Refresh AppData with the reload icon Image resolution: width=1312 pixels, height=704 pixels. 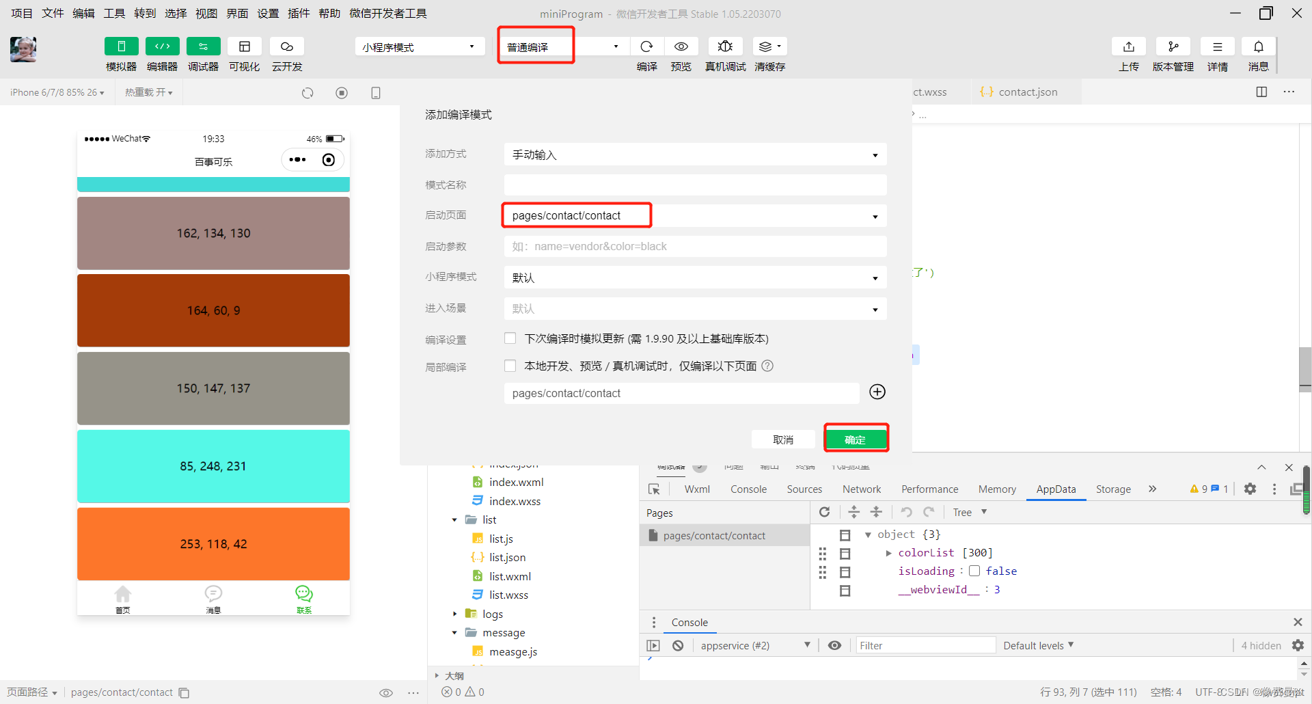[825, 512]
